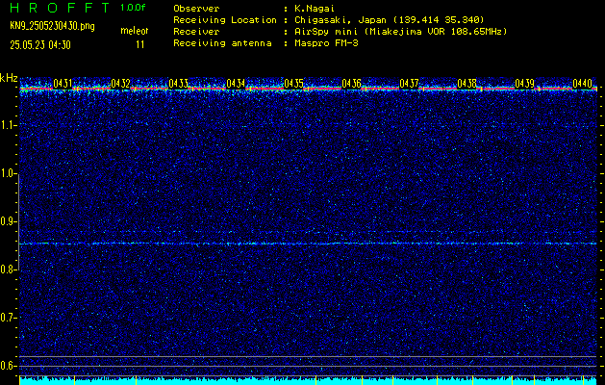
Task: Click the 0437 time marker
Action: coord(409,83)
